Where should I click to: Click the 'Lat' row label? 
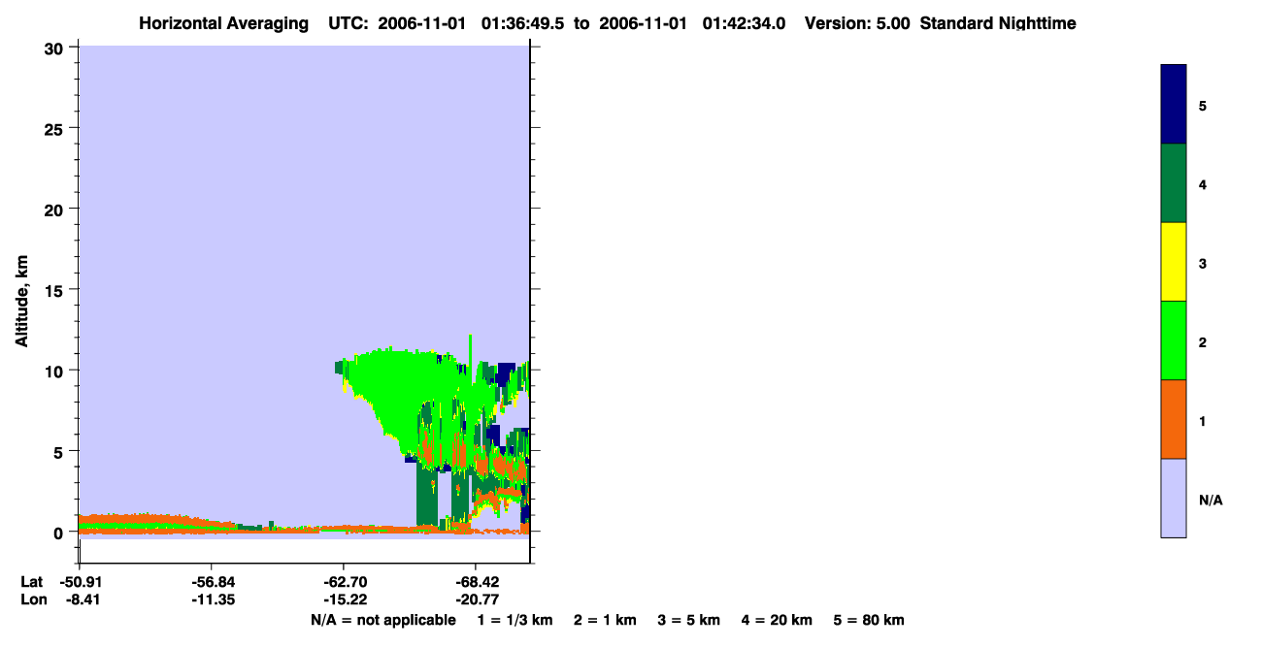[x=31, y=583]
